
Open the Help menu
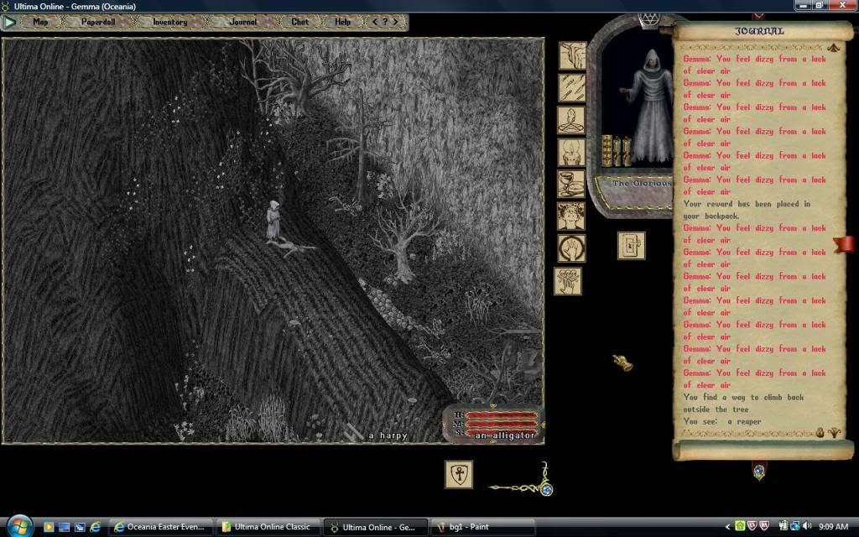342,22
